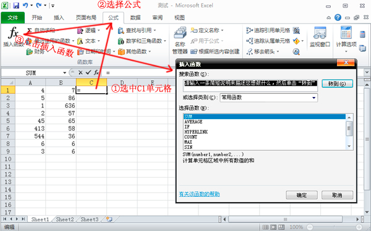Click the Redo arrow icon
This screenshot has width=371, height=231.
39,5
